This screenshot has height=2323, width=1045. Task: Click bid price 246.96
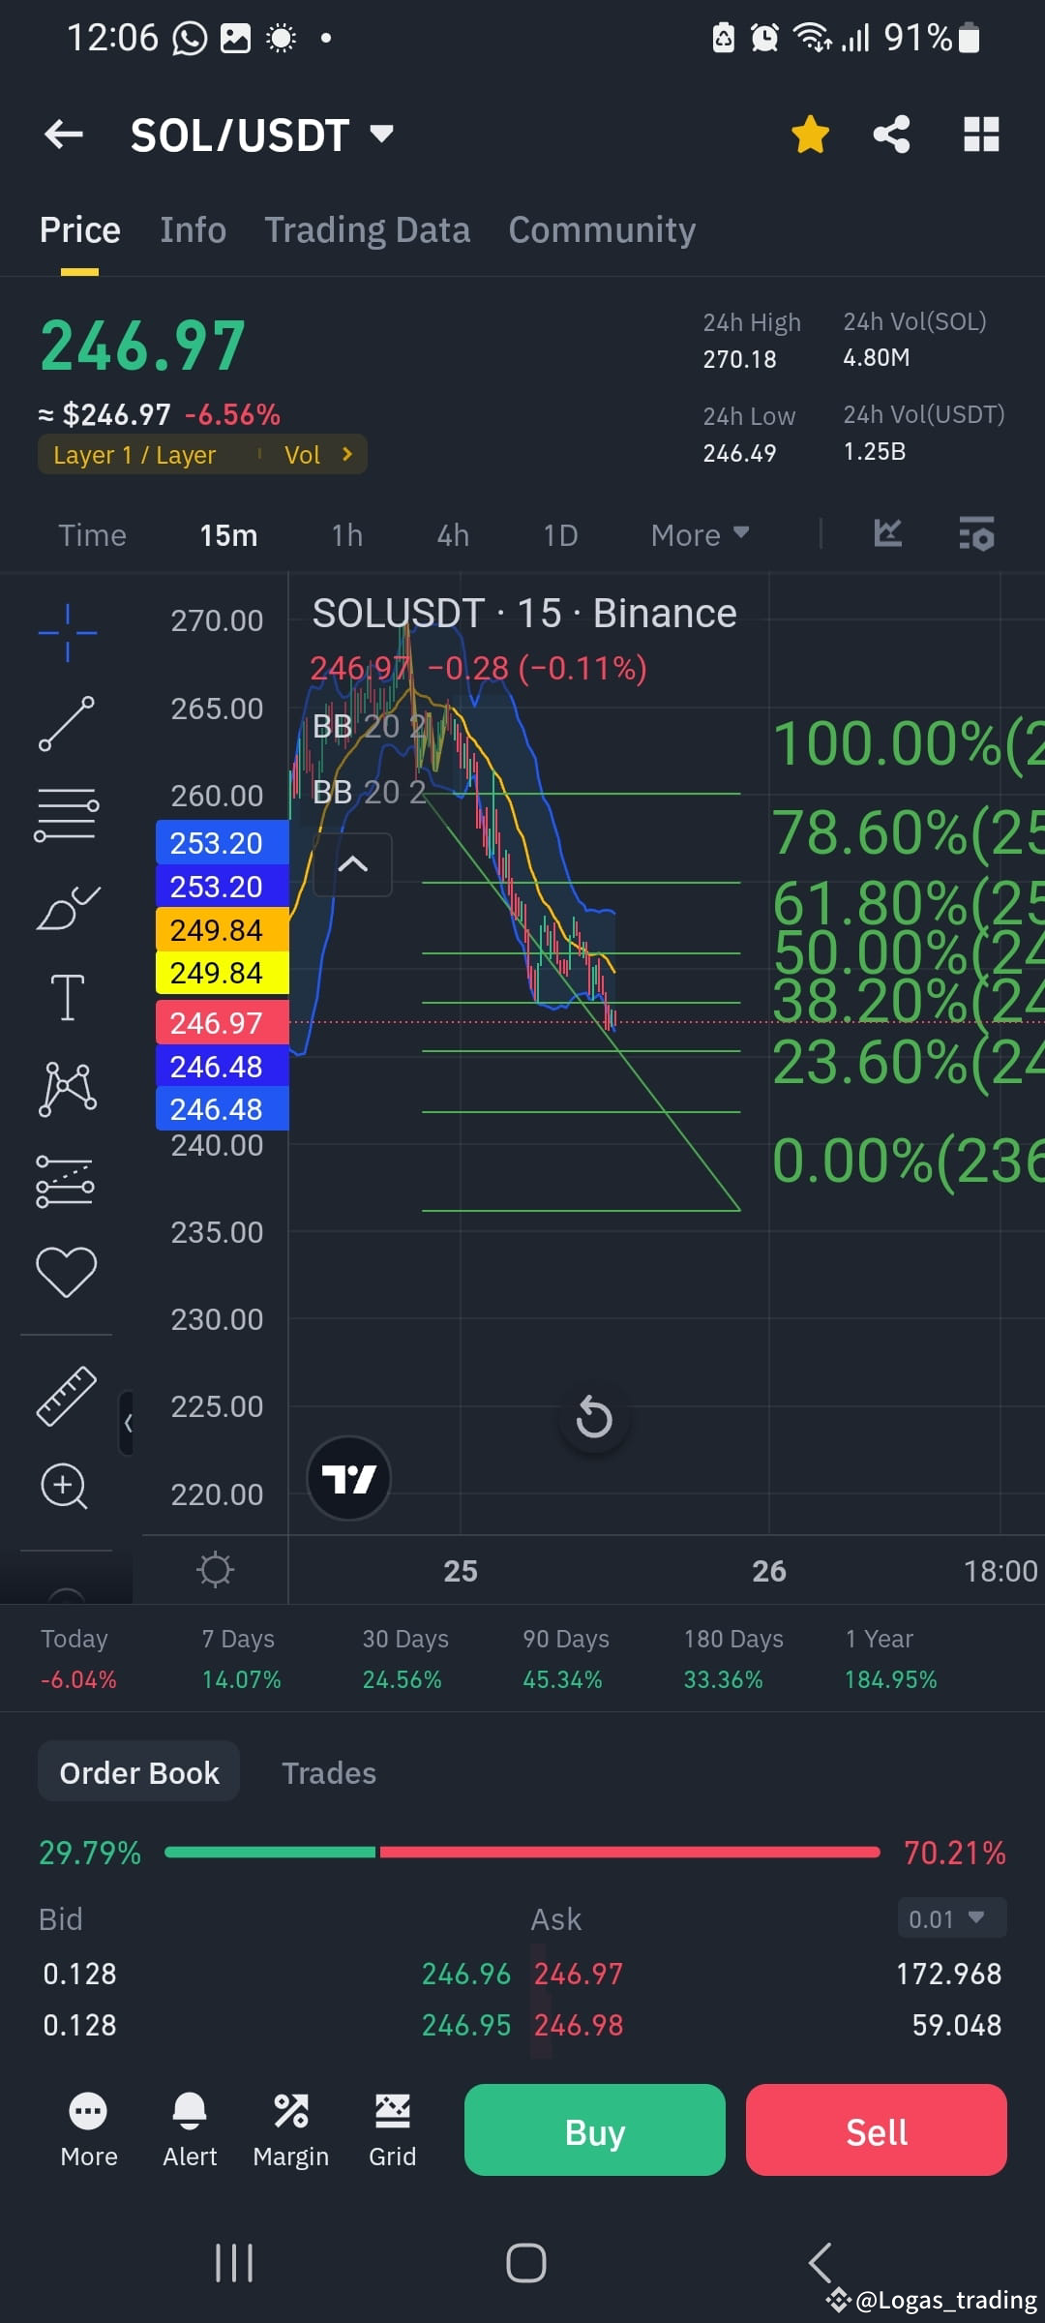click(x=465, y=1974)
